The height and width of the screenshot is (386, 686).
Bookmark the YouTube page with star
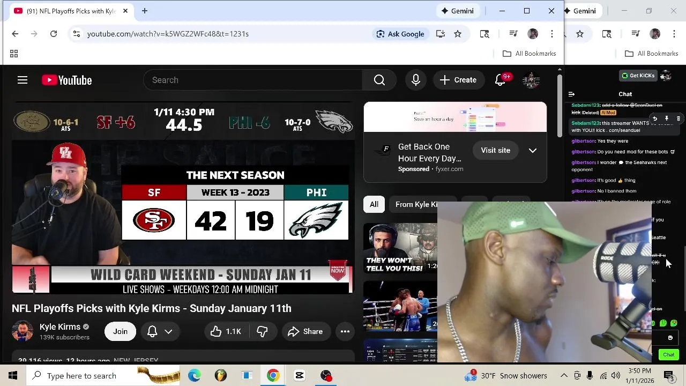tap(458, 34)
